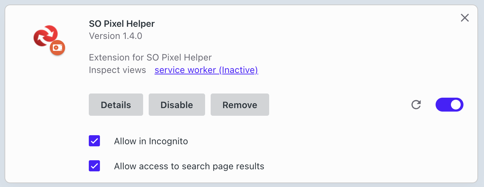Screen dimensions: 484x187
Task: Remove the SO Pixel Helper extension
Action: pyautogui.click(x=240, y=105)
